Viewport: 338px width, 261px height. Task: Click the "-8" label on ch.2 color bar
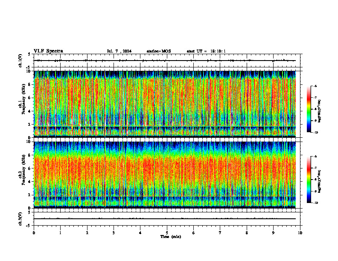click(315, 180)
